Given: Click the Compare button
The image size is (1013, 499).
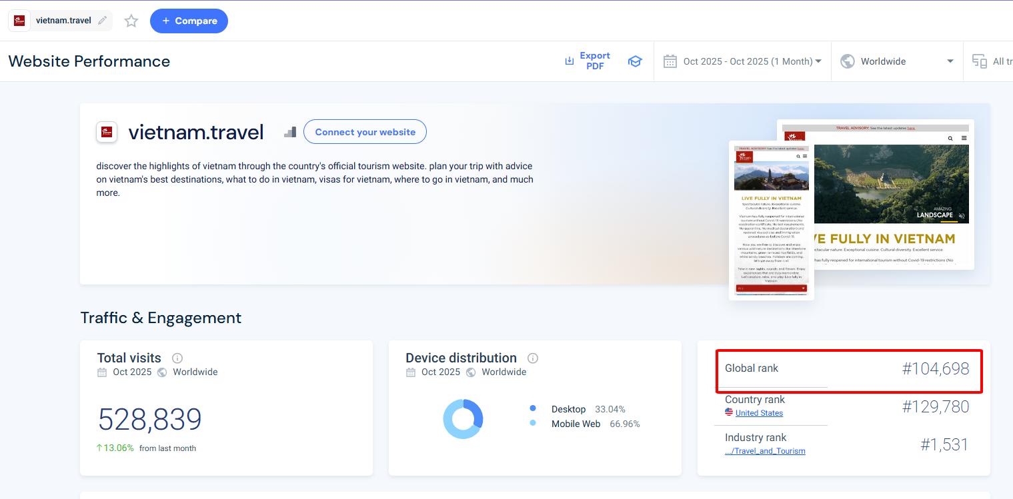Looking at the screenshot, I should tap(189, 21).
